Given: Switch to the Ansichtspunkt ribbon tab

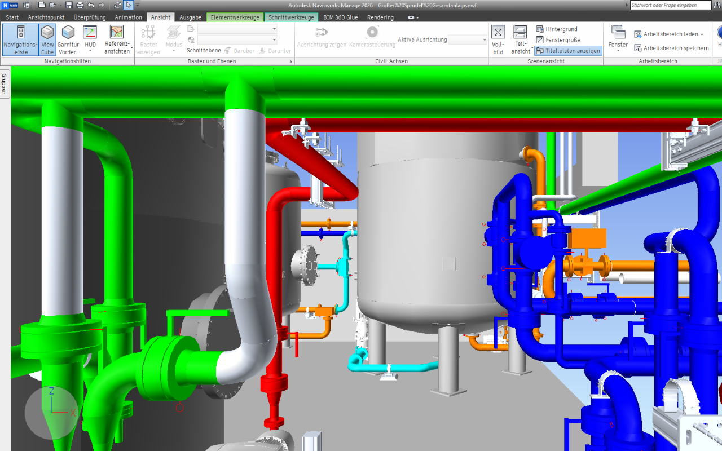Looking at the screenshot, I should (x=46, y=17).
